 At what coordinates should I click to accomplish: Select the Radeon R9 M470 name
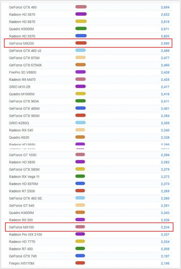pyautogui.click(x=22, y=80)
